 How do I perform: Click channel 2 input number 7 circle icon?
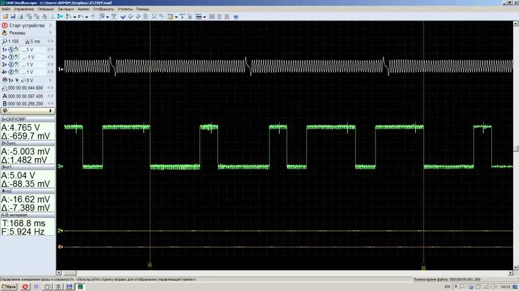(11, 58)
